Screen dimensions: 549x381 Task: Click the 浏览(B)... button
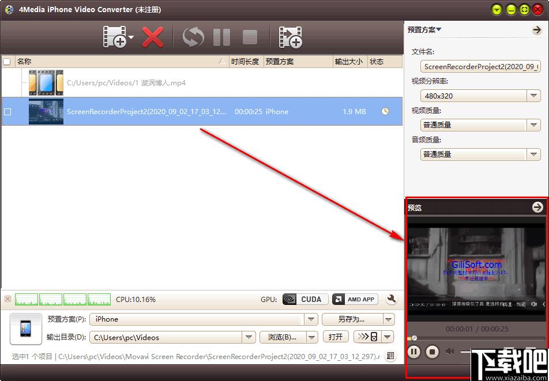click(283, 337)
